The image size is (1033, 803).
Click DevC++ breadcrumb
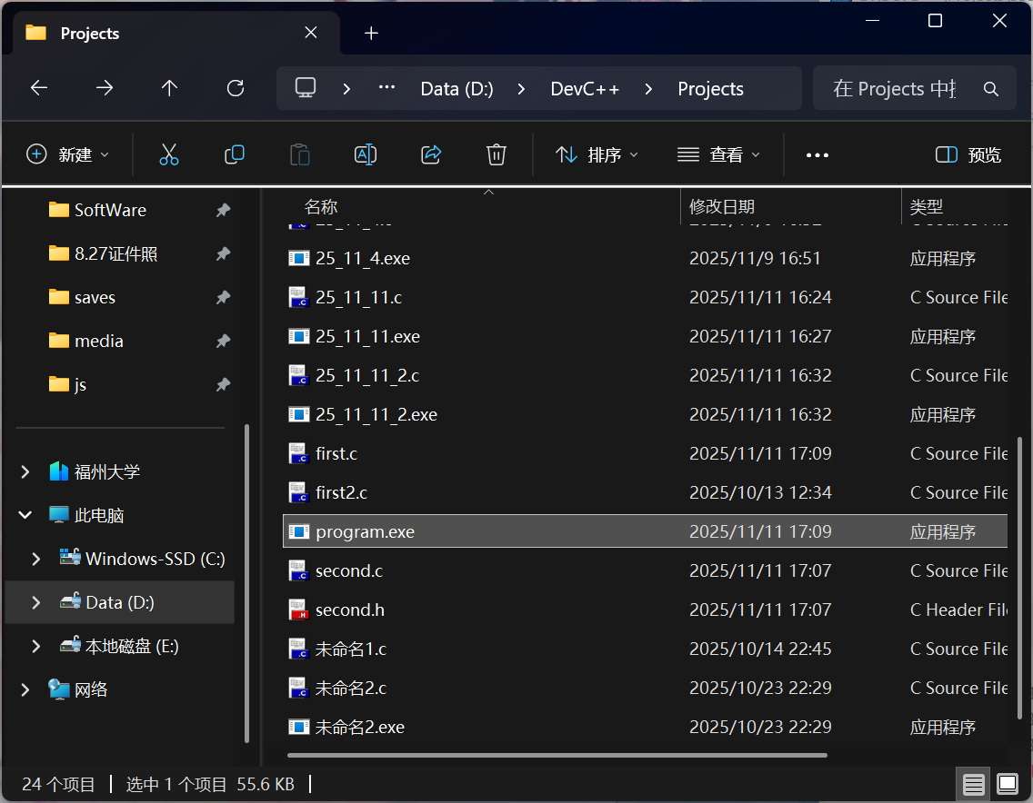585,89
